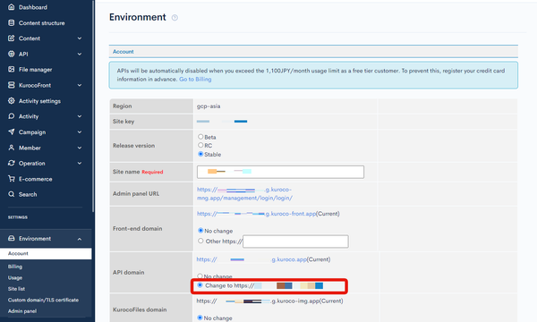Click the File manager image icon
This screenshot has height=322, width=537.
(12, 69)
